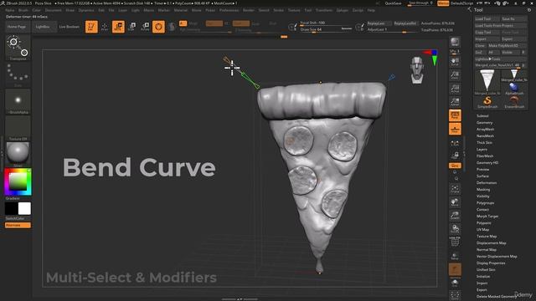This screenshot has width=536, height=301.
Task: Open the Brush menu
Action: pyautogui.click(x=23, y=10)
